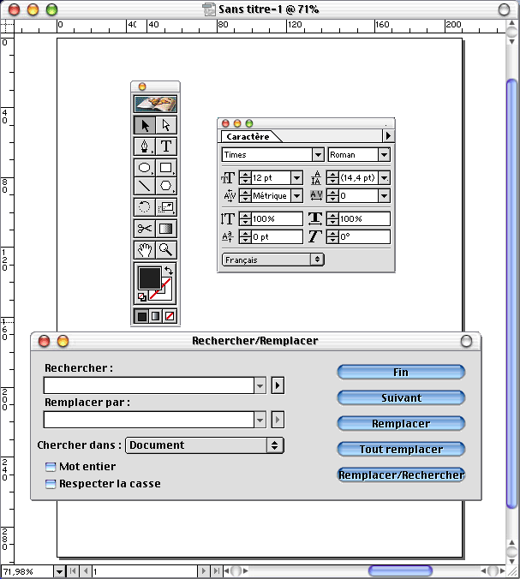This screenshot has width=520, height=579.
Task: Click the vertical scrollbar thumb
Action: point(511,294)
